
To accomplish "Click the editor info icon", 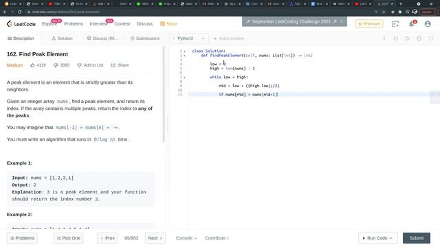I will 384,38.
